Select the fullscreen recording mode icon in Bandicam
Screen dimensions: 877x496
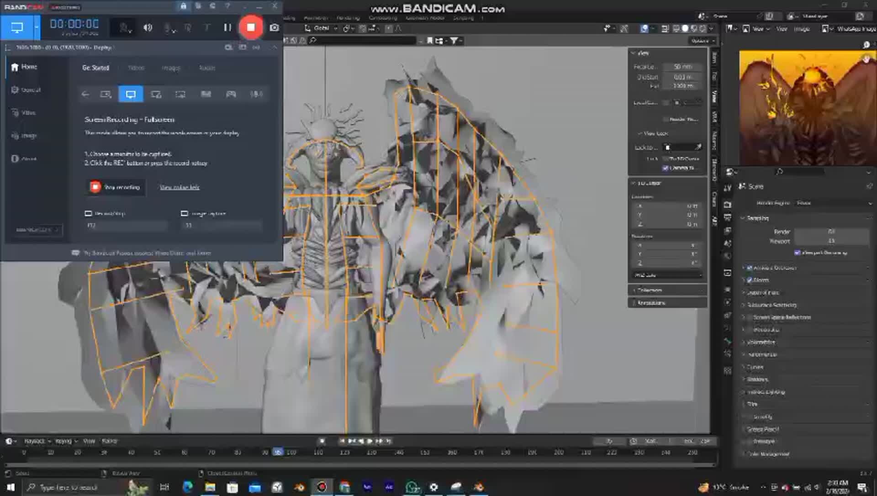point(131,95)
